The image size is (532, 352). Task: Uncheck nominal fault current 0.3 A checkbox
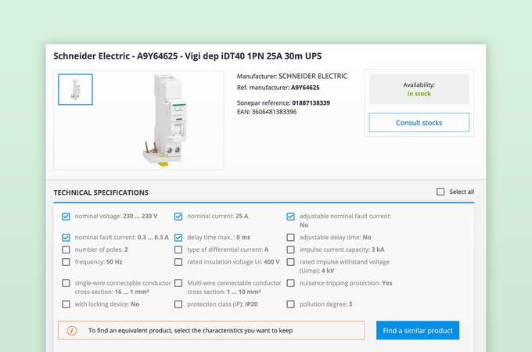(x=66, y=237)
